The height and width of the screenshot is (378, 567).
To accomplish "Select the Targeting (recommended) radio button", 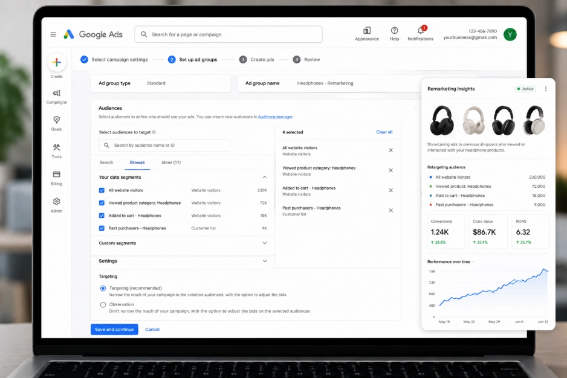I will click(x=103, y=289).
